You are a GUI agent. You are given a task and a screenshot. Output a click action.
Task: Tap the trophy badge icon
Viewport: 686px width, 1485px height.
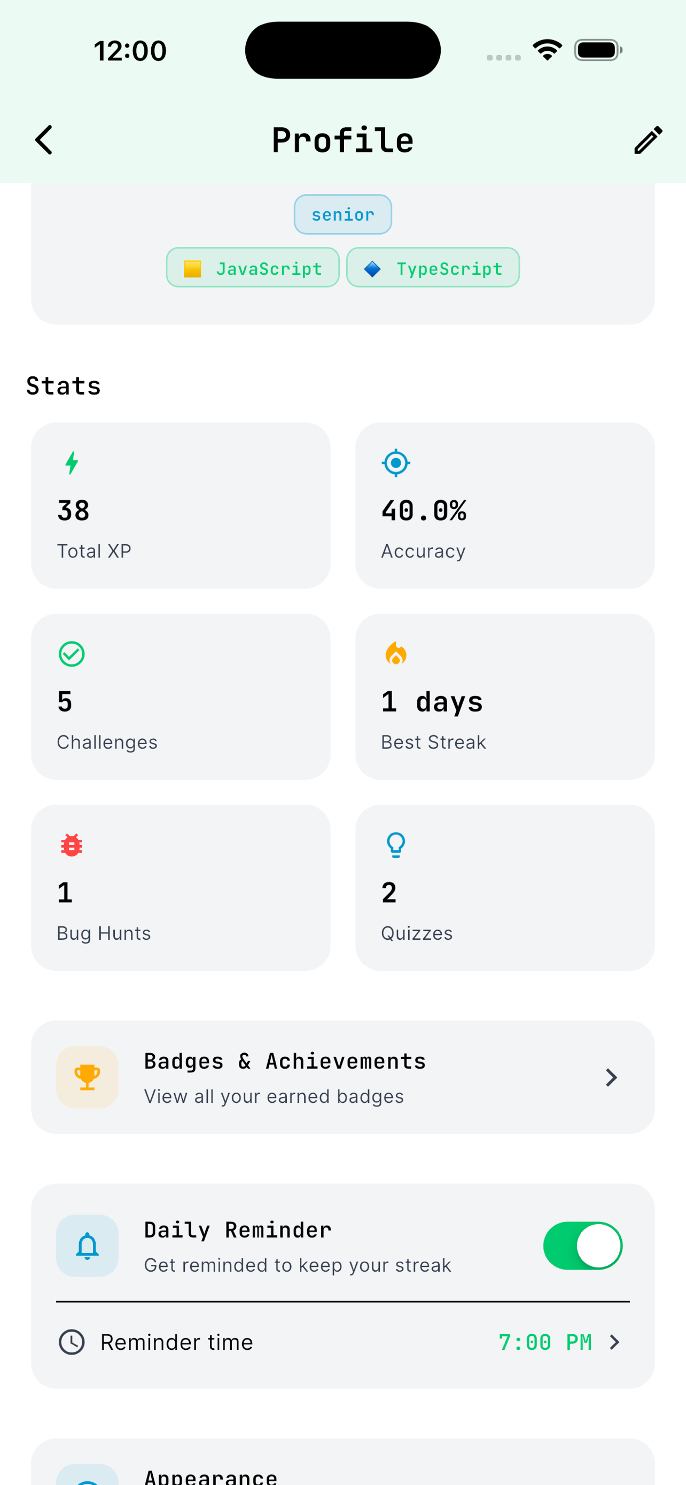coord(87,1077)
